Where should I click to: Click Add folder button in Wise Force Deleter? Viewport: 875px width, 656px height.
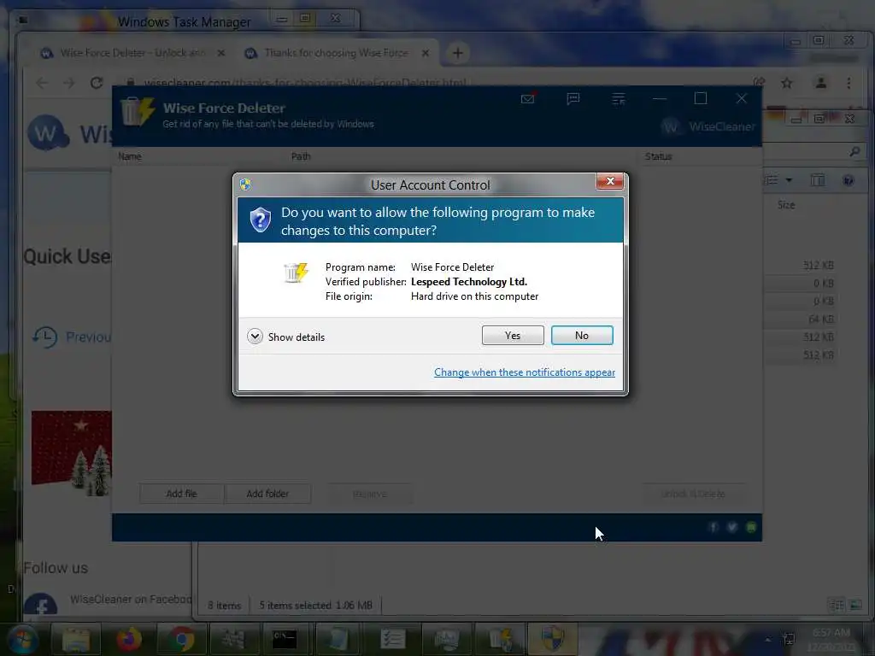click(267, 494)
